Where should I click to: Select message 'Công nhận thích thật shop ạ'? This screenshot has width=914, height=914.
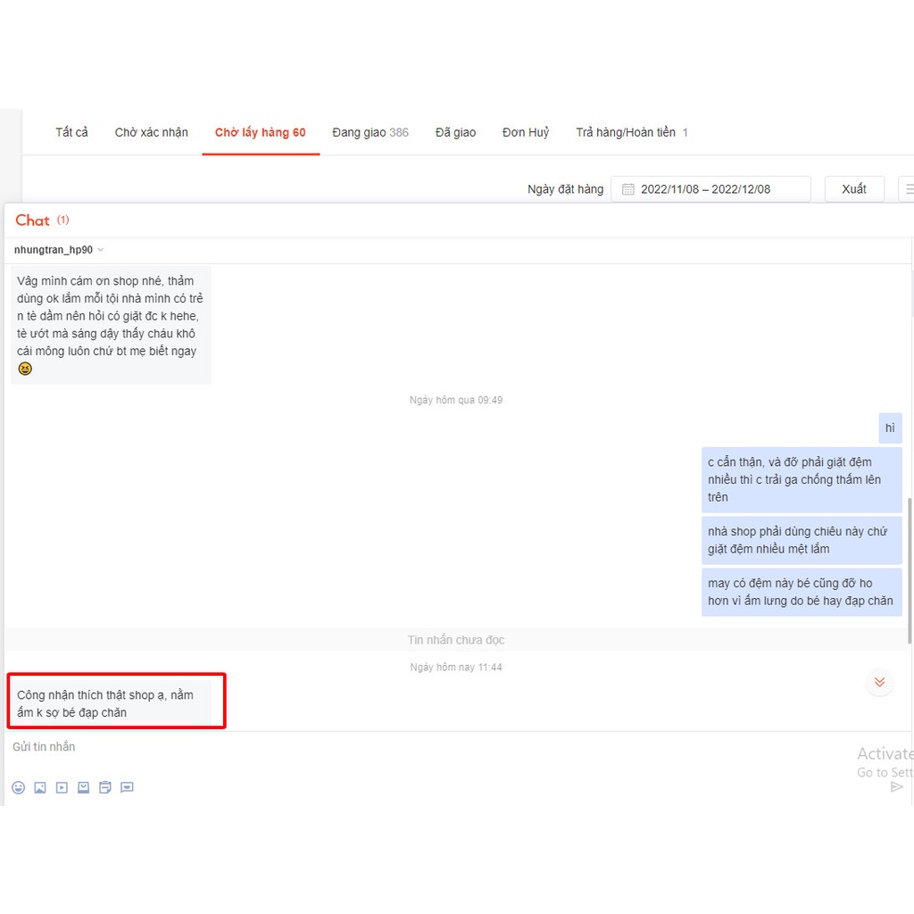(112, 703)
